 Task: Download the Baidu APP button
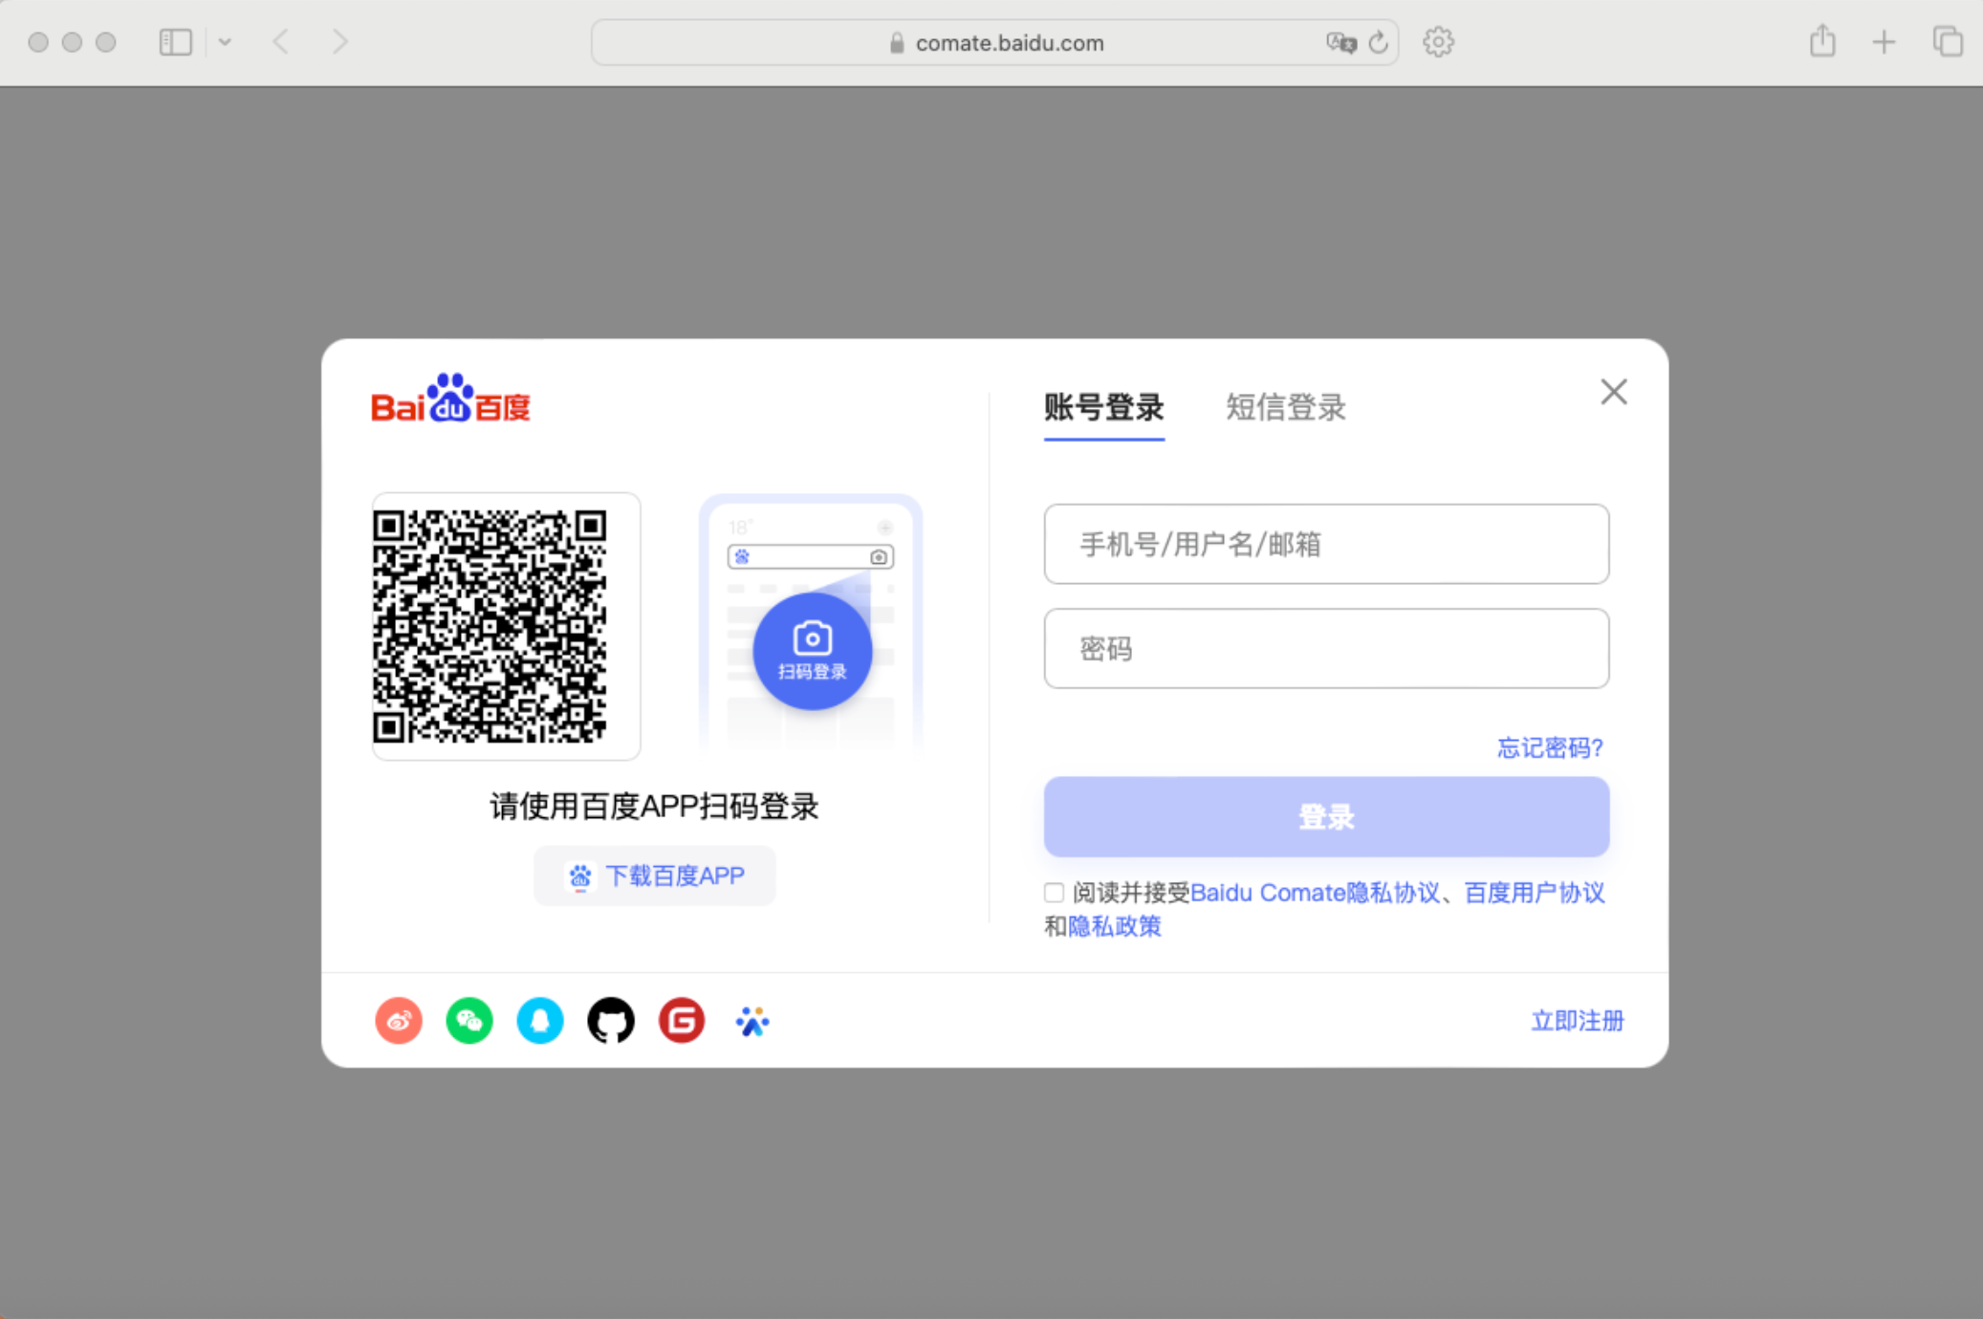coord(655,876)
